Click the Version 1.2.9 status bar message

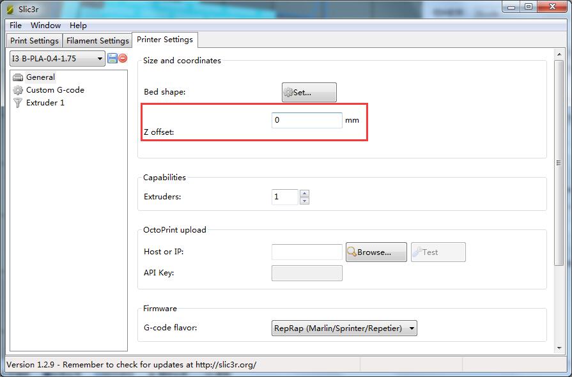(131, 365)
